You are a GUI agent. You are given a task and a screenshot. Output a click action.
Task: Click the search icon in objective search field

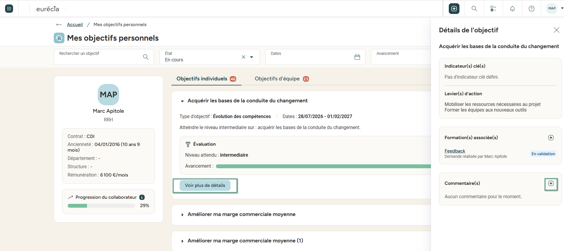(146, 57)
